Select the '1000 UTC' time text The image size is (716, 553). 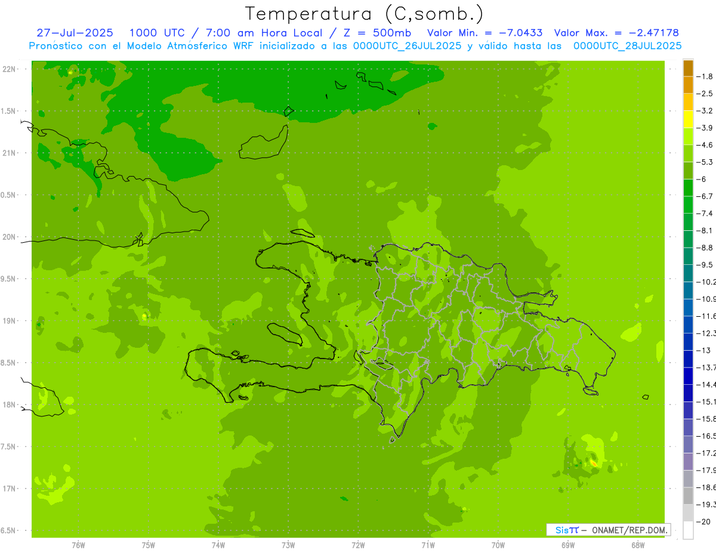click(x=156, y=33)
